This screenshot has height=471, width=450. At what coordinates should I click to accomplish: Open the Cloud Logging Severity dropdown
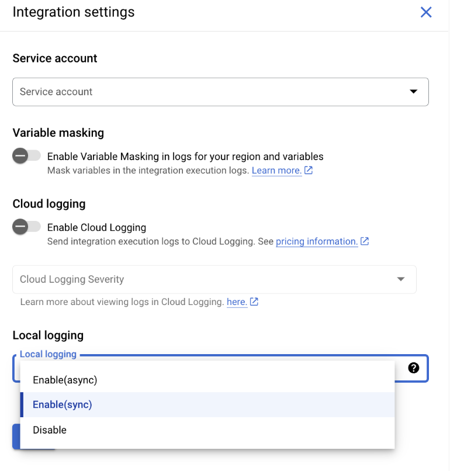[214, 279]
